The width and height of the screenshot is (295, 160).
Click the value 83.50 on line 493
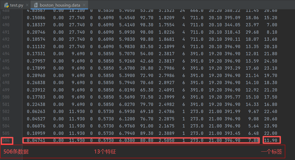point(147,47)
